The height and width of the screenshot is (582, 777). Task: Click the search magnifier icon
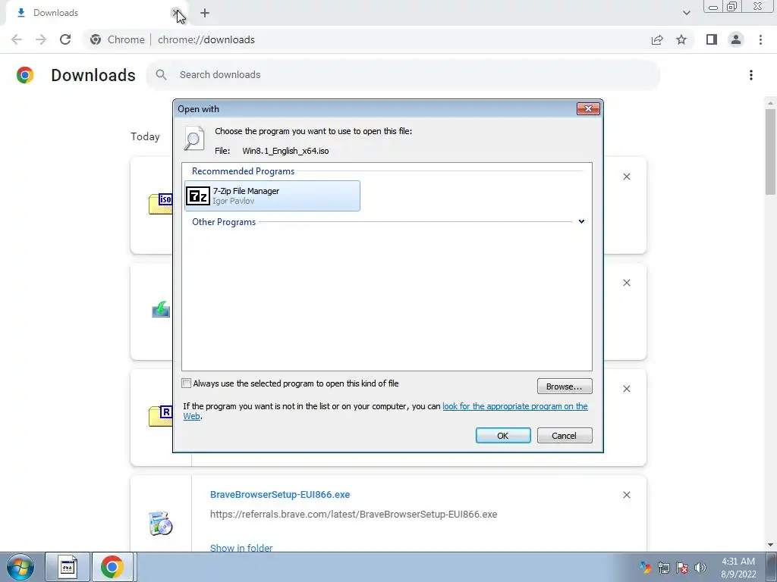tap(161, 75)
